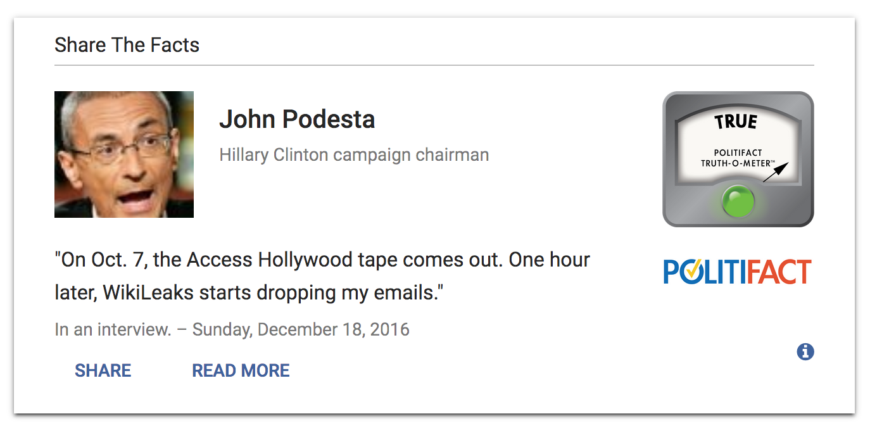Click the blue POLITI portion of the logo
This screenshot has height=428, width=870.
704,272
